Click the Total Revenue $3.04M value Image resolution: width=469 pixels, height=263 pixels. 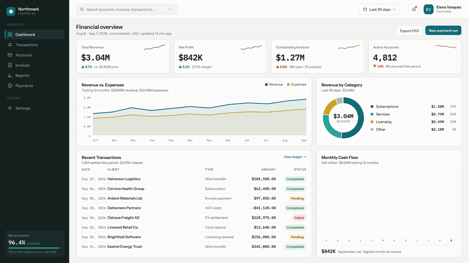(95, 57)
